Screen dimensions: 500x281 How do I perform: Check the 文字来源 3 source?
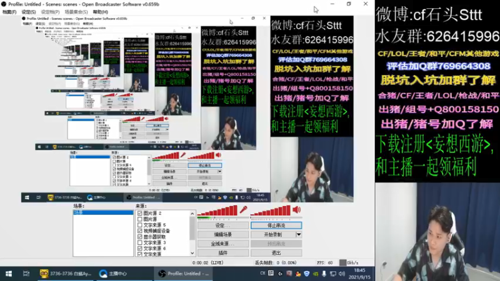tap(139, 242)
